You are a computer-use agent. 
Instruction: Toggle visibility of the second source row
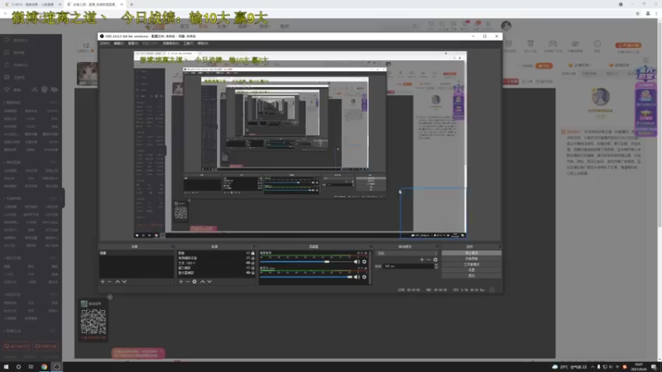click(x=247, y=258)
